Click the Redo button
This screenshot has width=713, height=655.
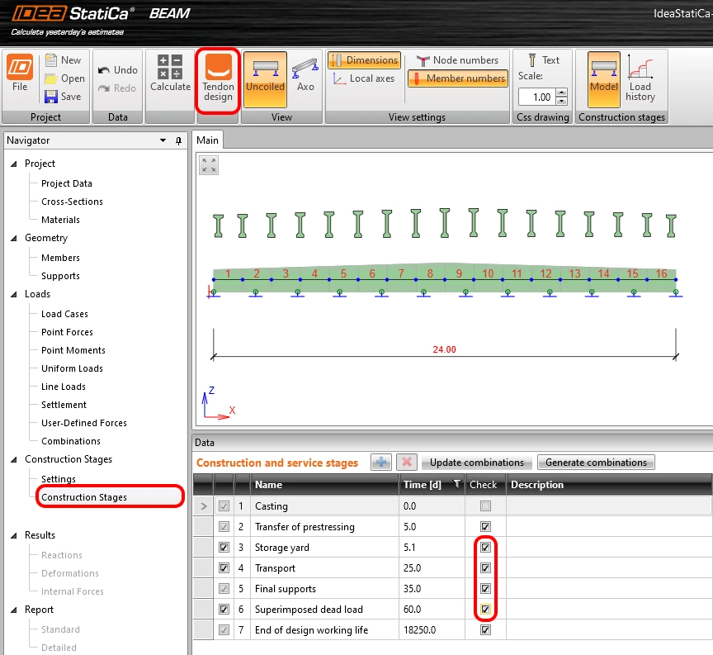117,88
